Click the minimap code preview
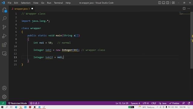Viewport: 193px width, 109px height. pyautogui.click(x=184, y=13)
